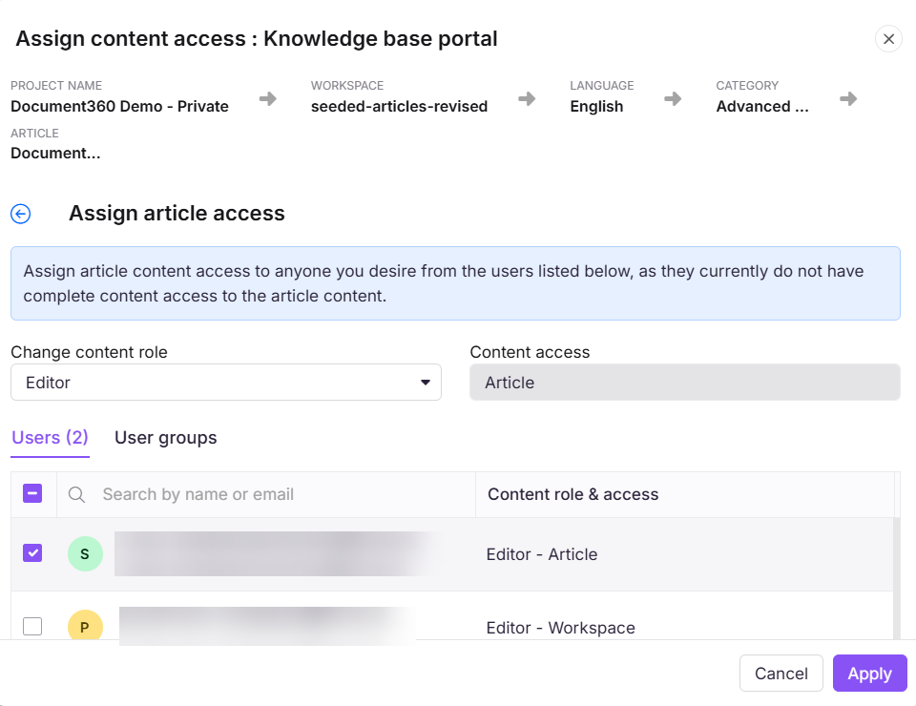Click the P user avatar
The width and height of the screenshot is (916, 706).
click(85, 626)
